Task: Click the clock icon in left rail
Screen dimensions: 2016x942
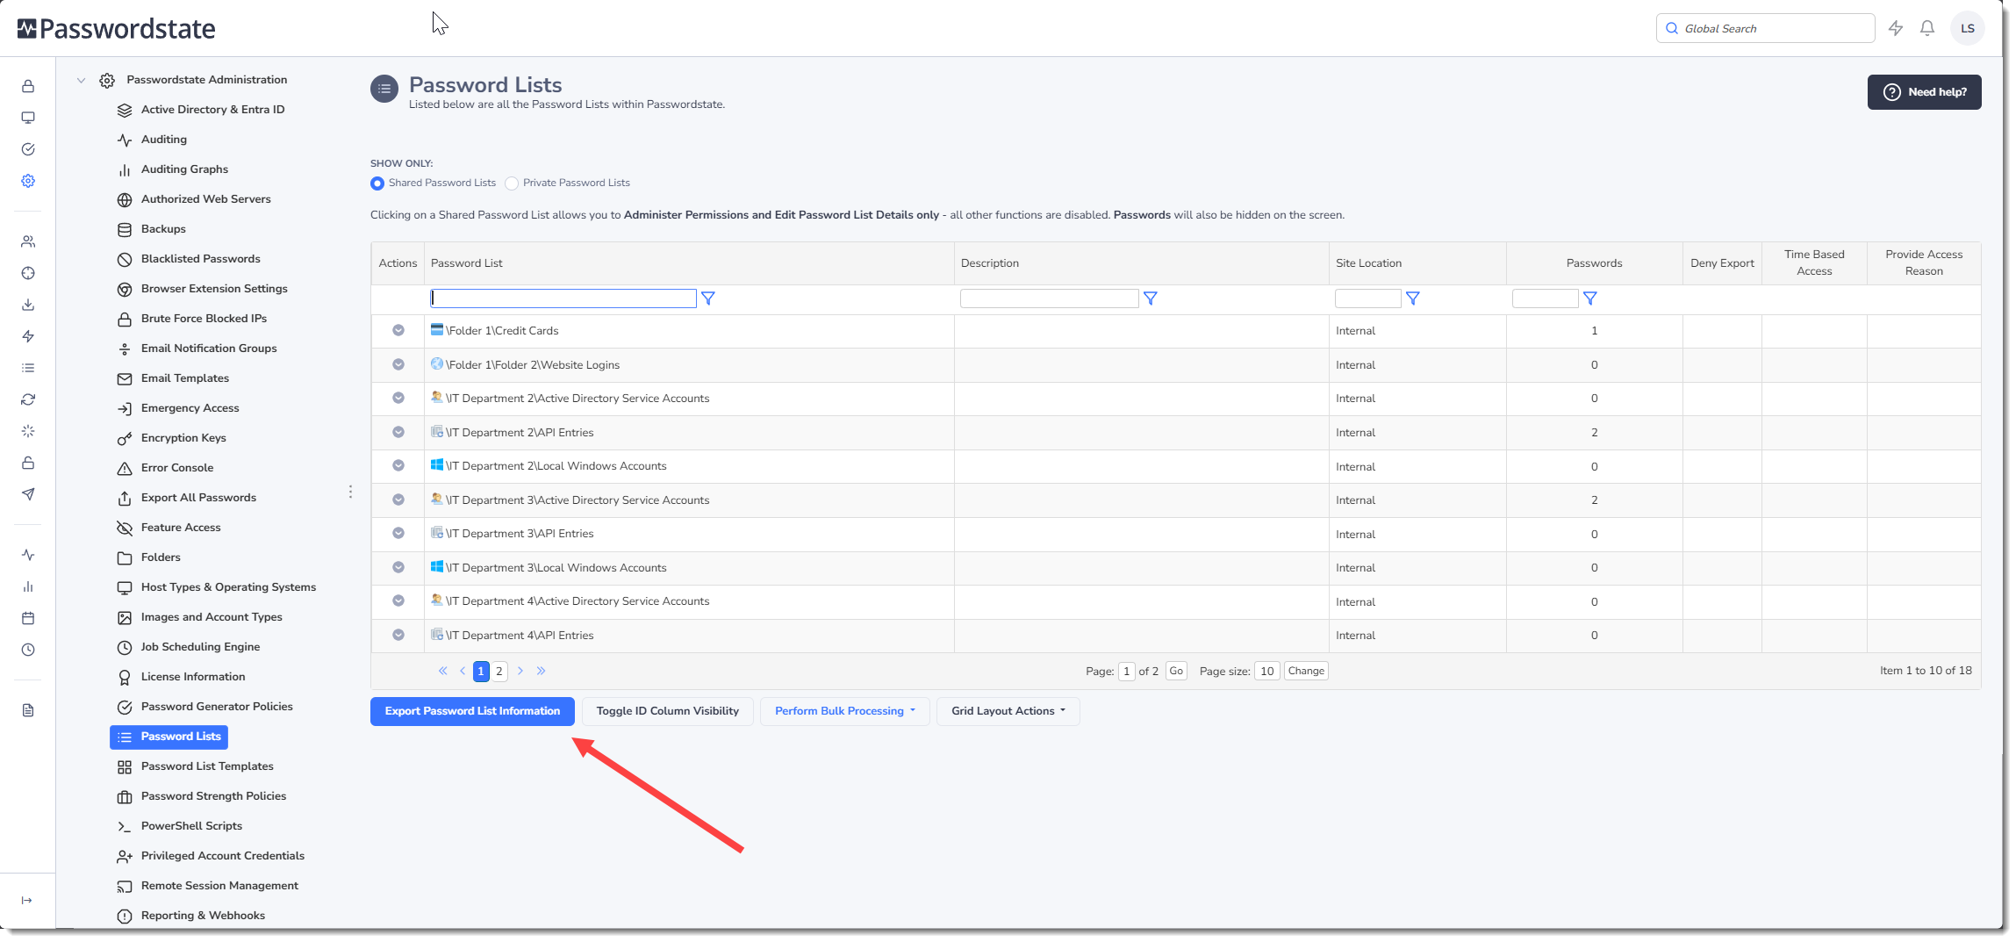Action: click(28, 650)
